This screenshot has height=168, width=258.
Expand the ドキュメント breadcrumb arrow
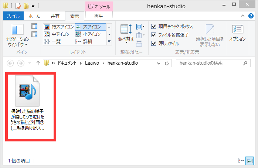[81, 63]
